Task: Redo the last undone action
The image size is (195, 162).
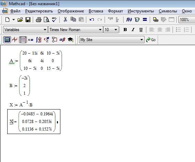Action: 100,20
